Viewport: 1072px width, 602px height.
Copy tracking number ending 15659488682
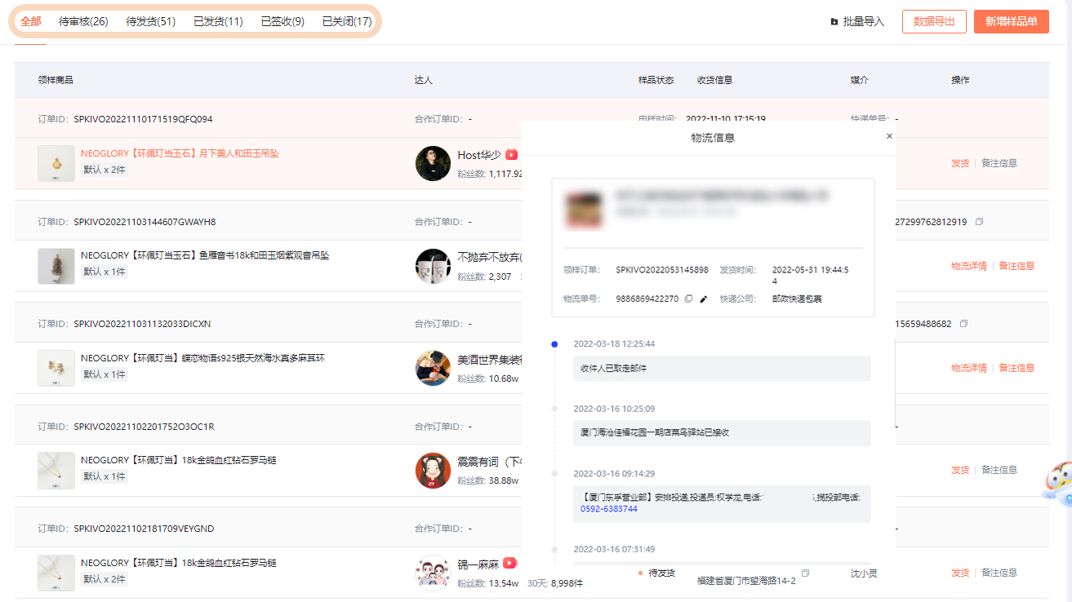[964, 324]
